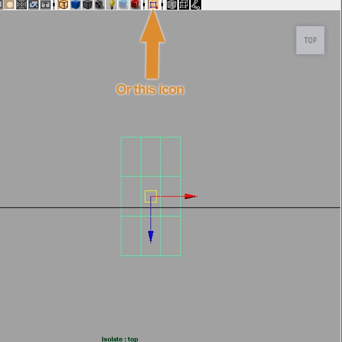Image resolution: width=342 pixels, height=342 pixels.
Task: Enable Textured checker cube icon
Action: (x=99, y=5)
